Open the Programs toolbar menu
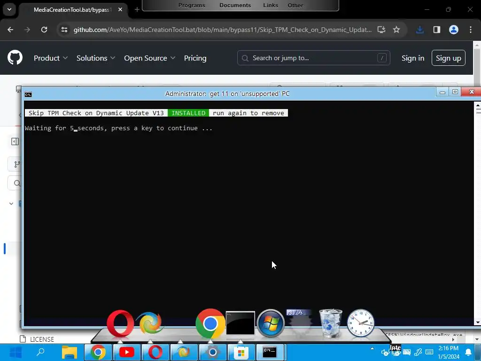The image size is (481, 361). coord(192,5)
